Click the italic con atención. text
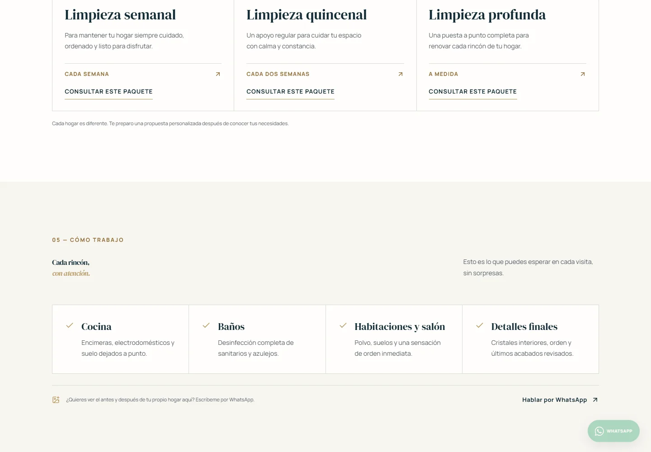The width and height of the screenshot is (651, 452). coord(71,273)
